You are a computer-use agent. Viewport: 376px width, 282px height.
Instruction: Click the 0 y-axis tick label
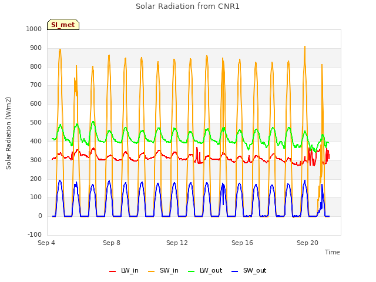40,216
